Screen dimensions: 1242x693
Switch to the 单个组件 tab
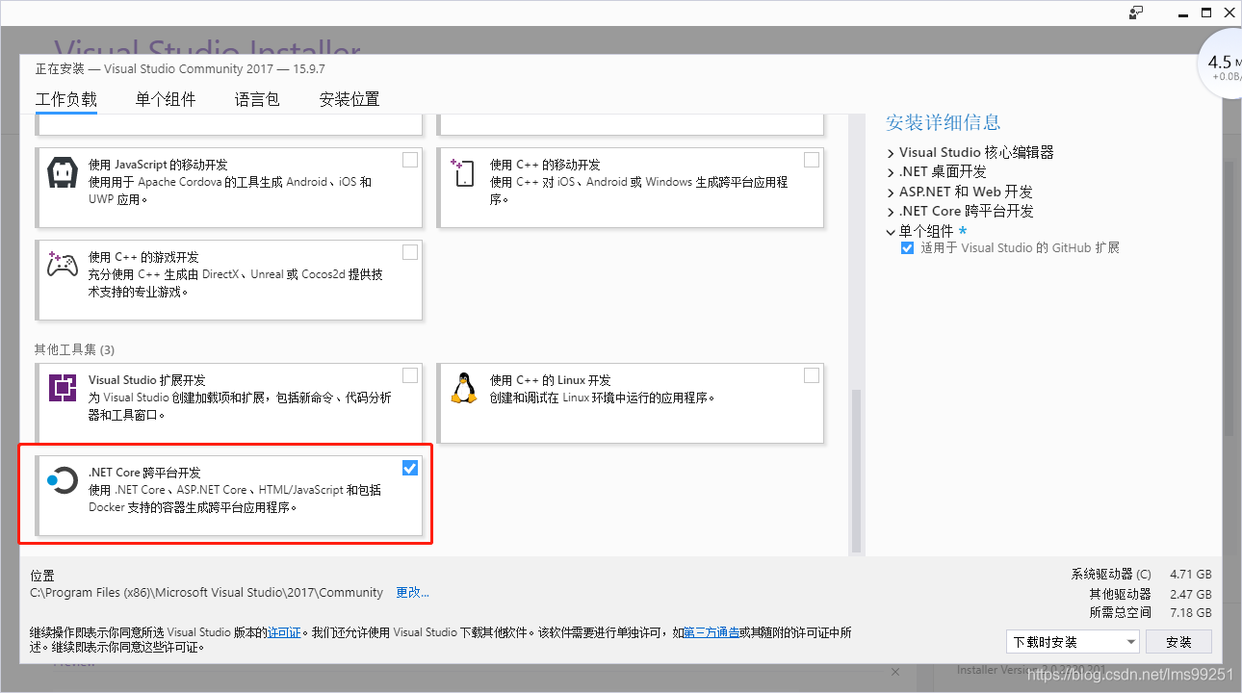click(166, 99)
